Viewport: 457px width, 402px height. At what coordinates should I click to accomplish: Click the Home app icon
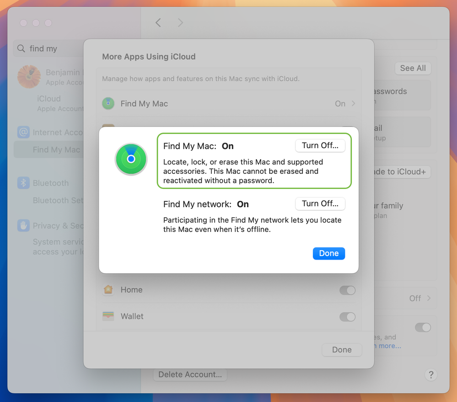[108, 289]
